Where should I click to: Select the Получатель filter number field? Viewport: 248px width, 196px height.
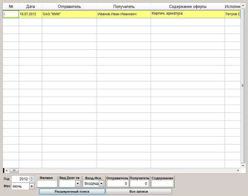click(x=139, y=184)
